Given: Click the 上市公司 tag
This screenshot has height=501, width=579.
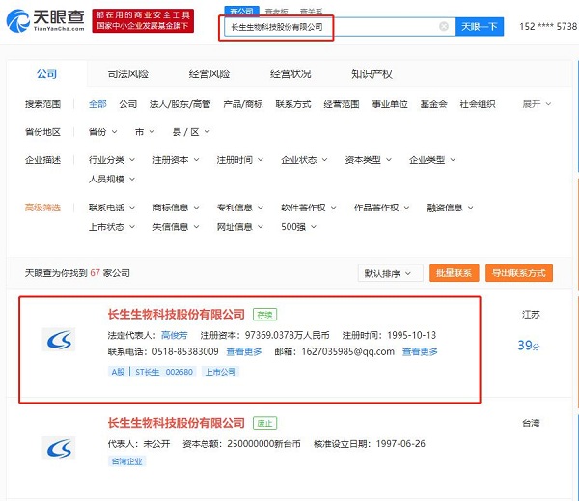Looking at the screenshot, I should [x=220, y=372].
